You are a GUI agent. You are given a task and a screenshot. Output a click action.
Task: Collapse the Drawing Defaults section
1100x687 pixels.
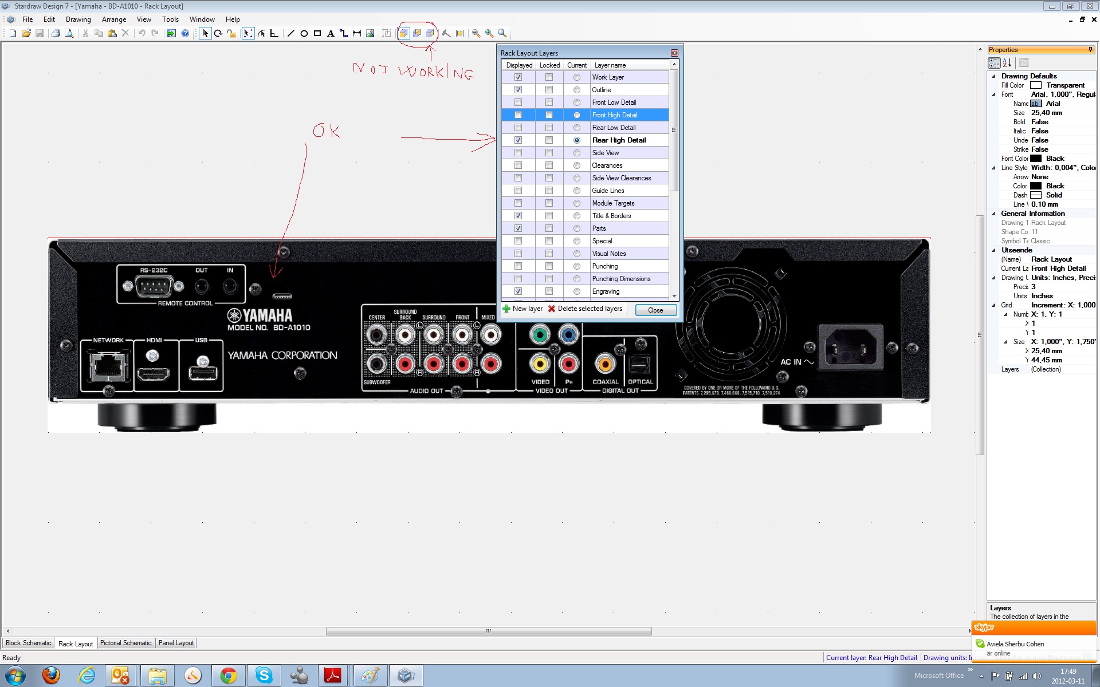993,76
